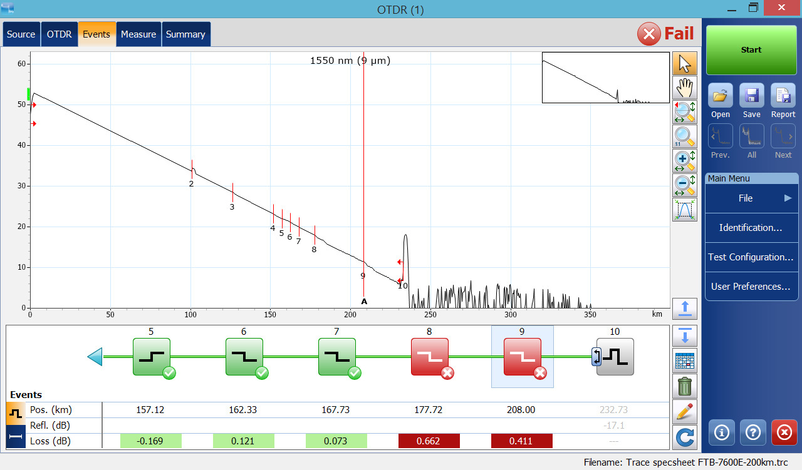Select failed event 8 icon

click(x=430, y=357)
